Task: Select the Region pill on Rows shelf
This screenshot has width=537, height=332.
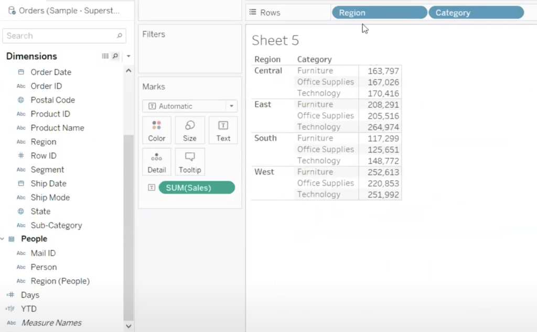Action: 379,13
